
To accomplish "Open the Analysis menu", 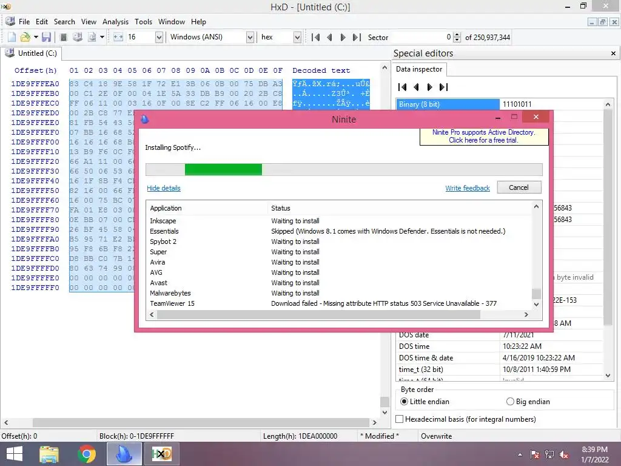I will pyautogui.click(x=115, y=22).
